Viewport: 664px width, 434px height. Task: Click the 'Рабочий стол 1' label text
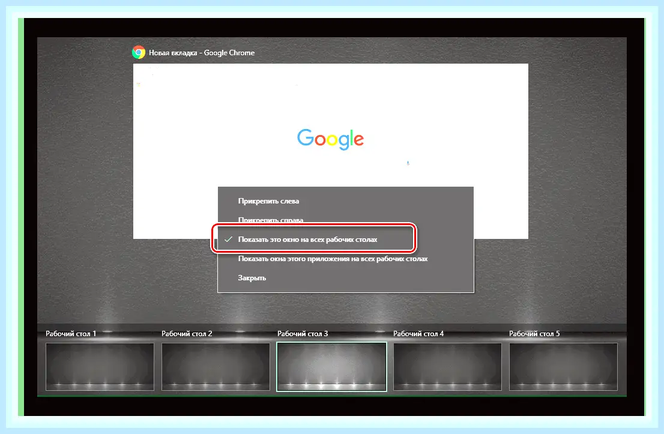click(71, 334)
